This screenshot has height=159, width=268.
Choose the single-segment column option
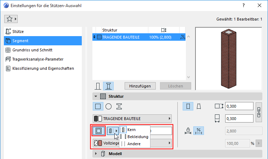(98, 86)
